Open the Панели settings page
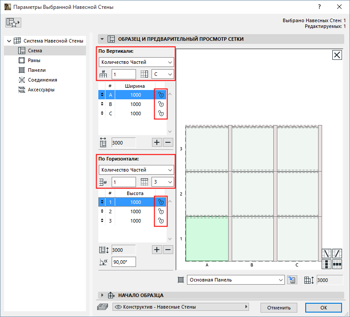 [37, 70]
